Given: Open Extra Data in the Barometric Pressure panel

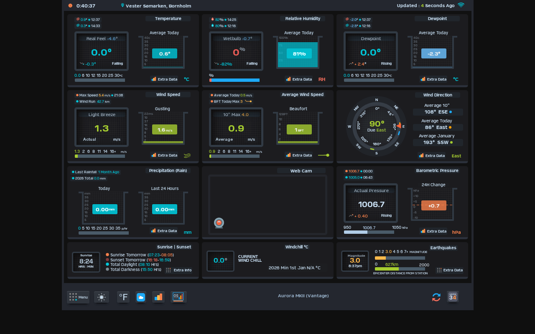Looking at the screenshot, I should click(x=433, y=231).
